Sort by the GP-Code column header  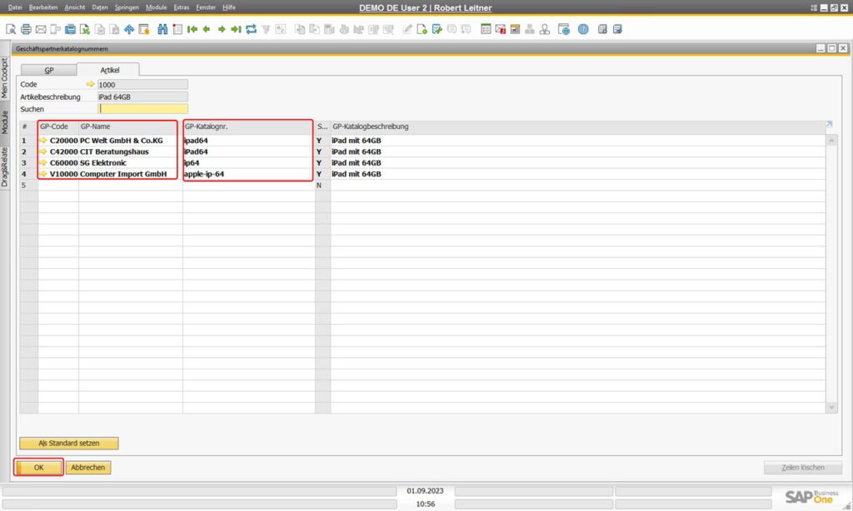click(x=58, y=127)
